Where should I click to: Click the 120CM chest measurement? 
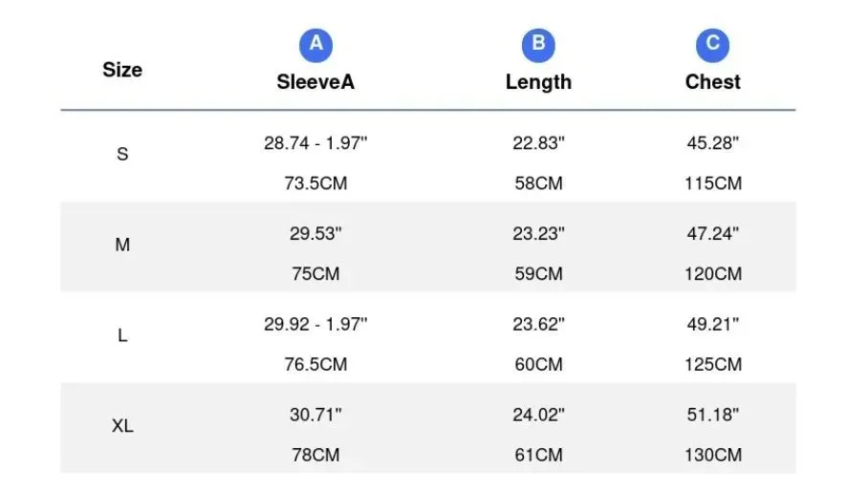(713, 274)
